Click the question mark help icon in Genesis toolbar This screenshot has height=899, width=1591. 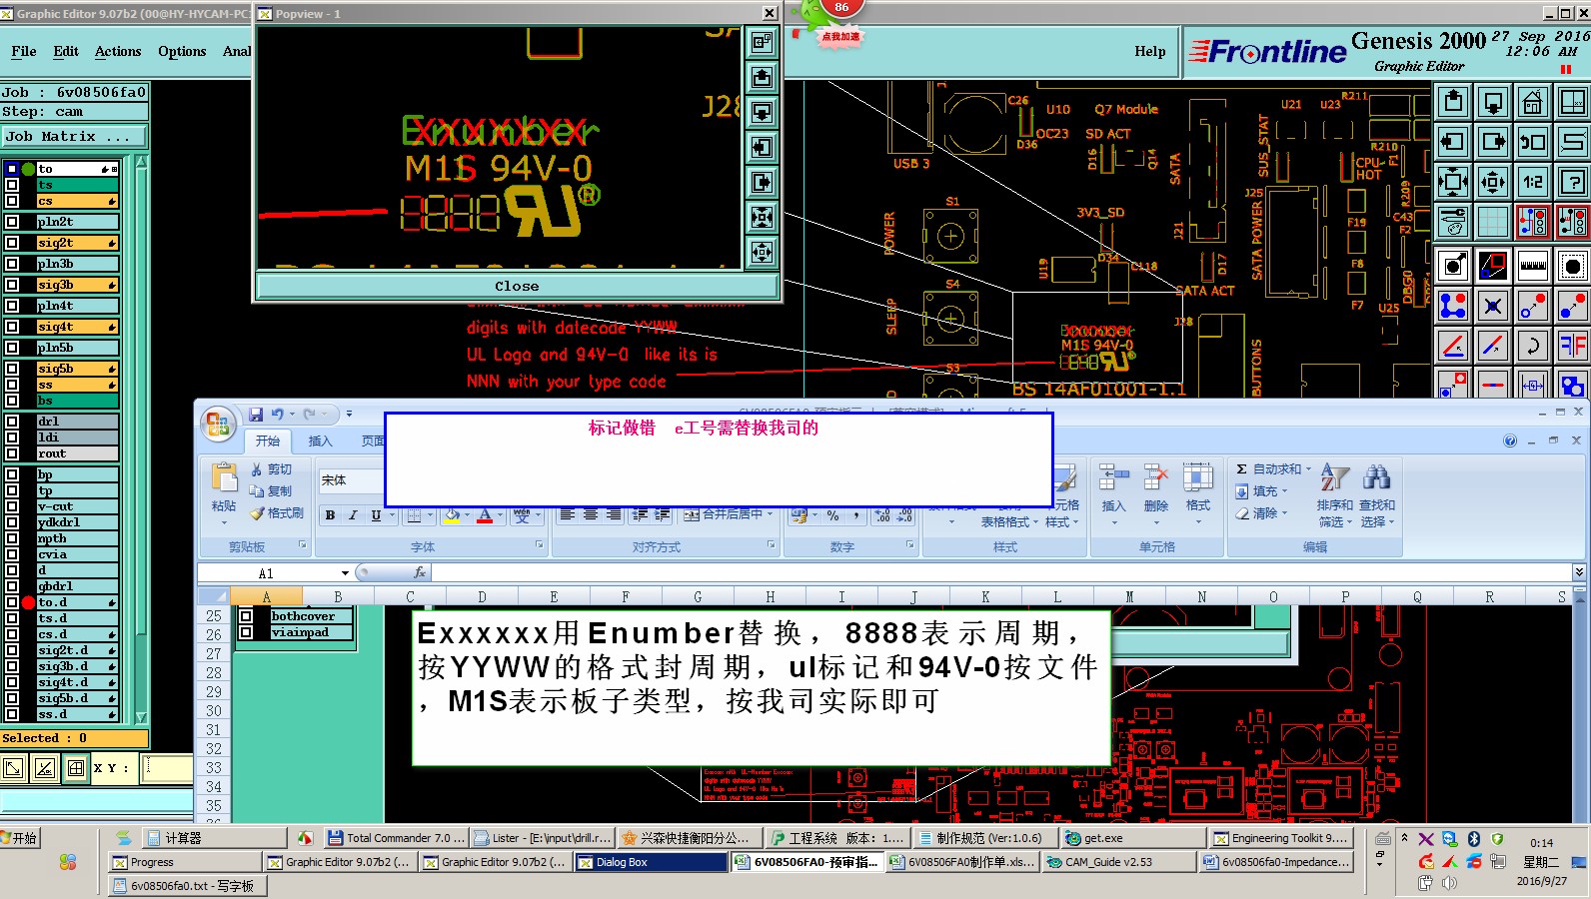click(1573, 181)
